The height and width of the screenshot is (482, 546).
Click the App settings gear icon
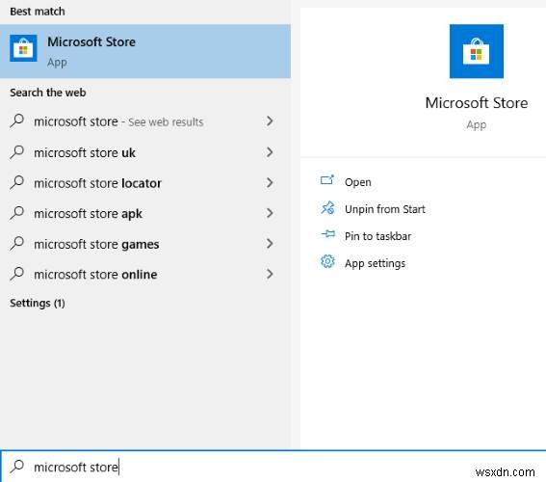coord(327,261)
